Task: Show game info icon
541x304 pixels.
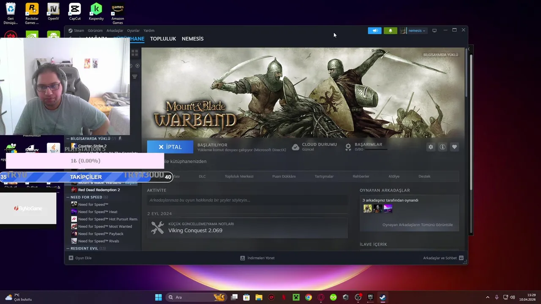Action: point(443,147)
